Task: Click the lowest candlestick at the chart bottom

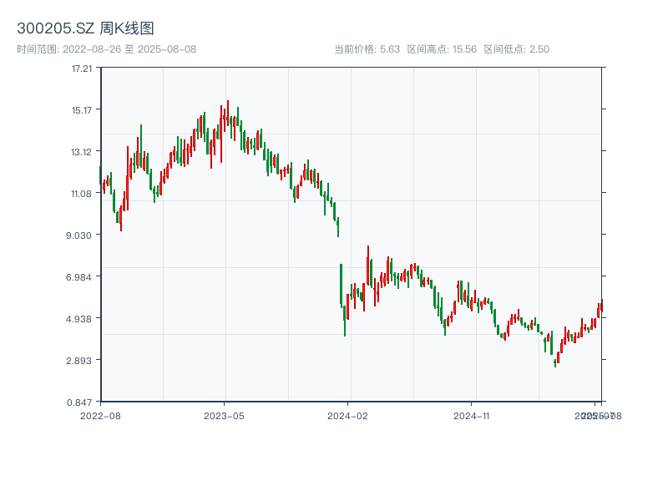Action: (x=554, y=361)
